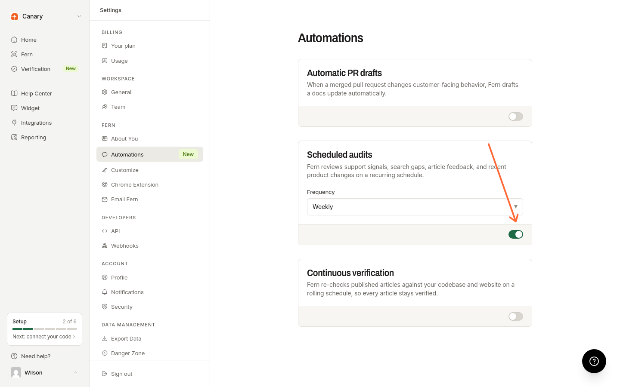Click Wilson's avatar thumbnail
The width and height of the screenshot is (620, 387).
pyautogui.click(x=16, y=372)
